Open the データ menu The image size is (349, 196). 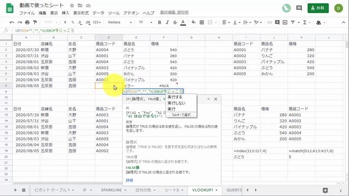click(98, 13)
